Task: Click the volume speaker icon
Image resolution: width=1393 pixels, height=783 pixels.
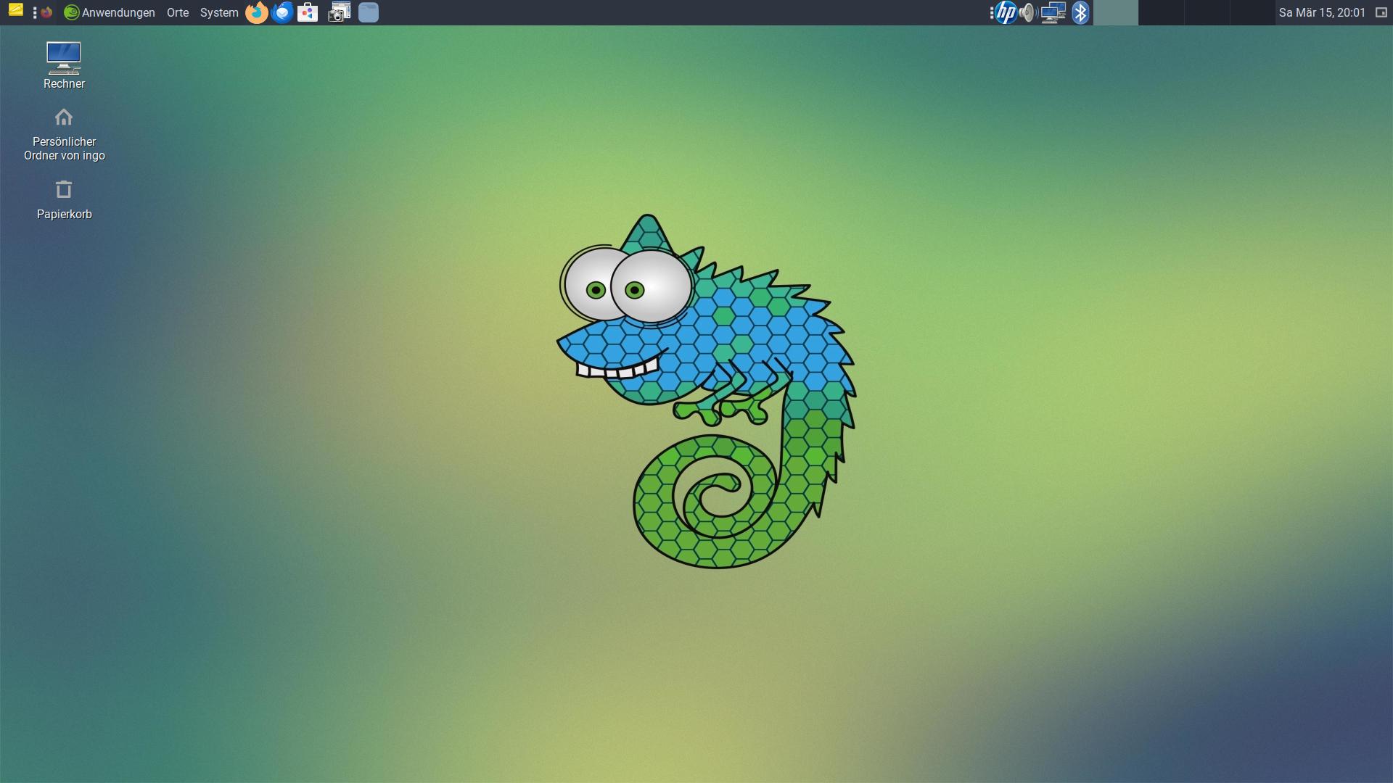Action: coord(1027,12)
